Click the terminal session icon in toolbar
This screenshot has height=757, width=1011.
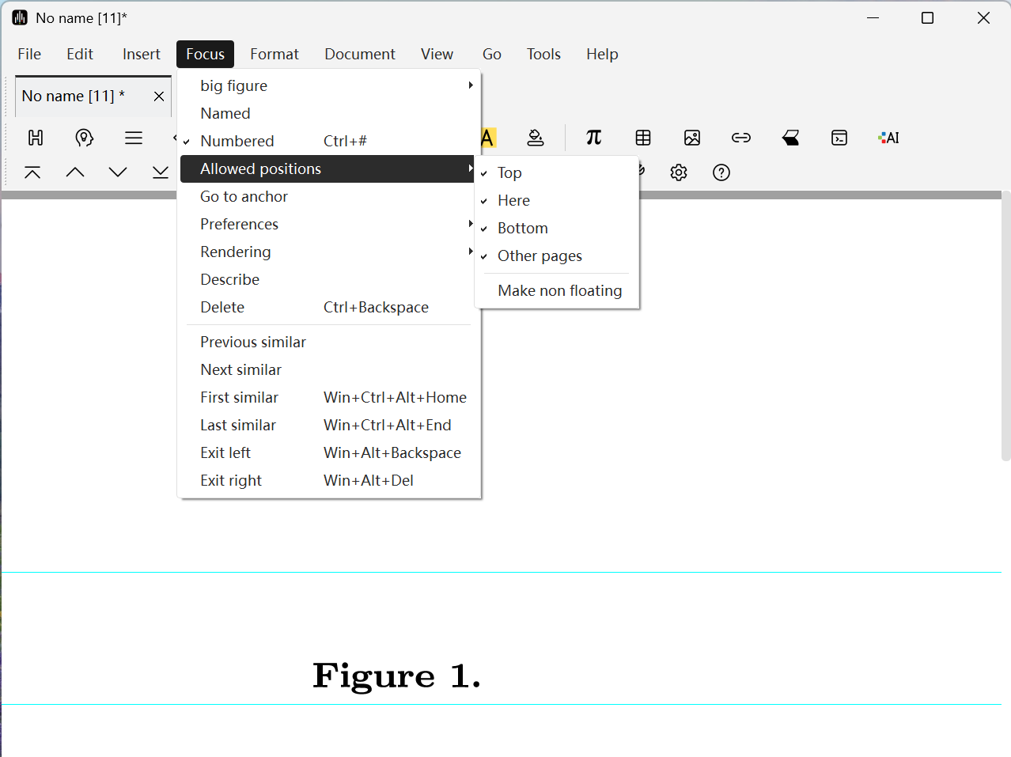[x=839, y=138]
